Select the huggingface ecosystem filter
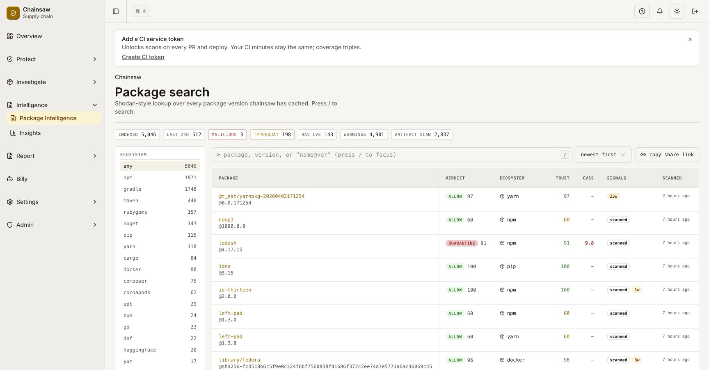 [160, 350]
